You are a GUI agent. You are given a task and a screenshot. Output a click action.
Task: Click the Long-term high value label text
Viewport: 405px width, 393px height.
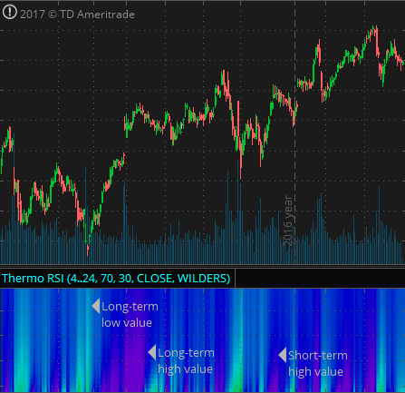[x=186, y=361]
